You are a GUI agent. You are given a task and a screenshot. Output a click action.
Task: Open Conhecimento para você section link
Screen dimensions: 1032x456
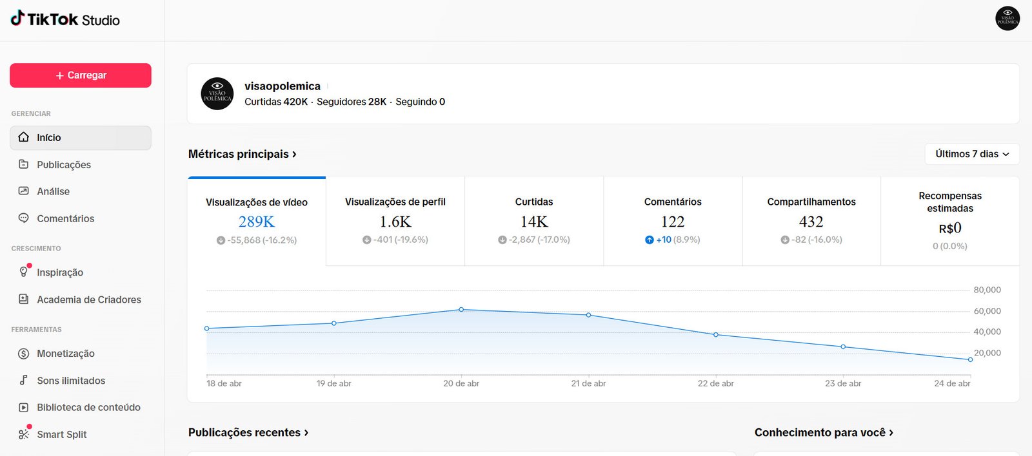[x=824, y=433]
